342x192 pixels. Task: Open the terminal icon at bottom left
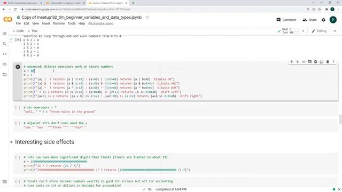click(5, 182)
